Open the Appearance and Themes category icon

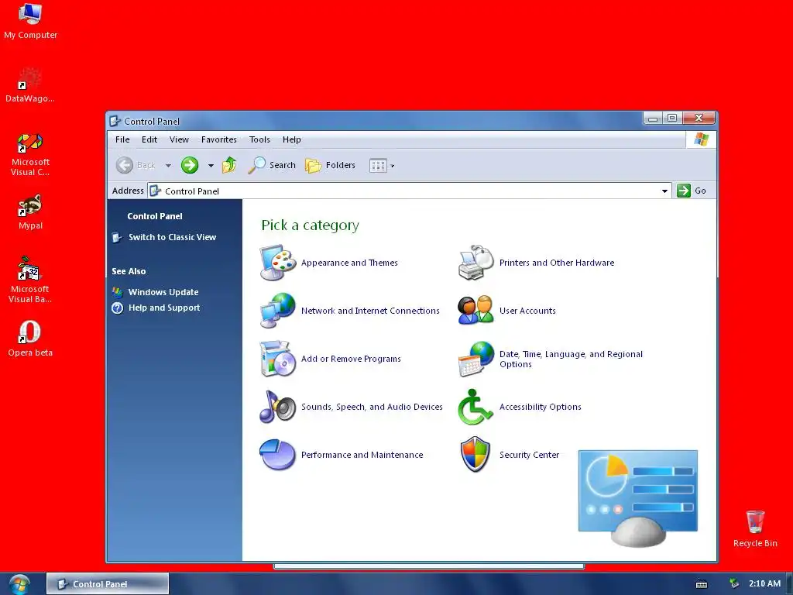[x=278, y=263]
